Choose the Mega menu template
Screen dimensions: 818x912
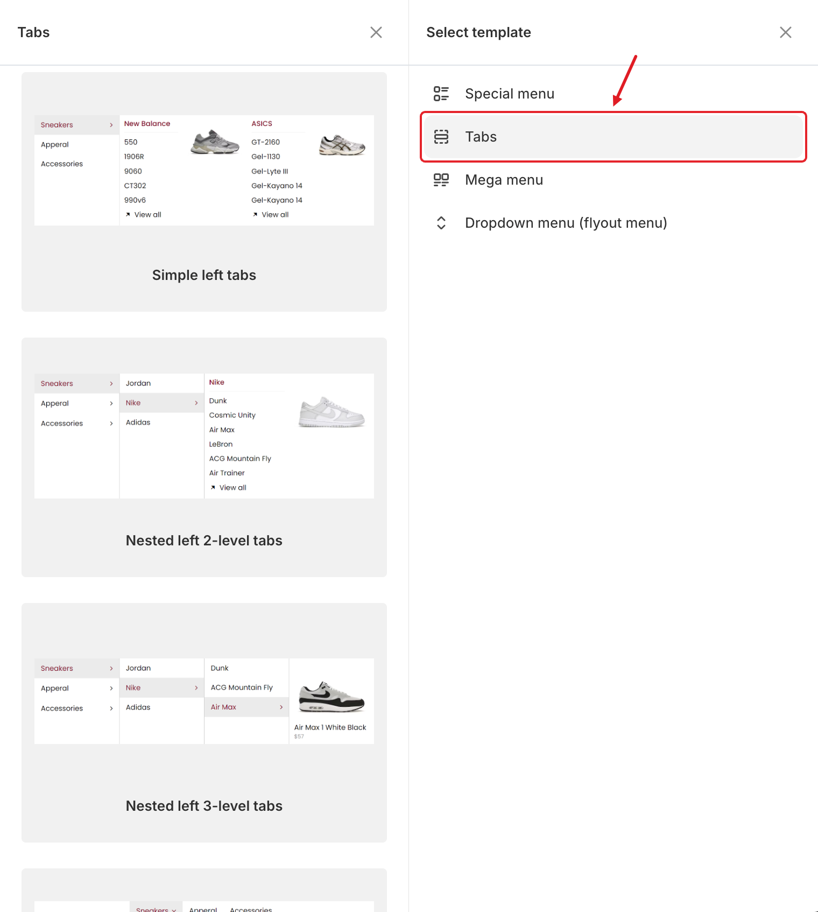click(613, 180)
